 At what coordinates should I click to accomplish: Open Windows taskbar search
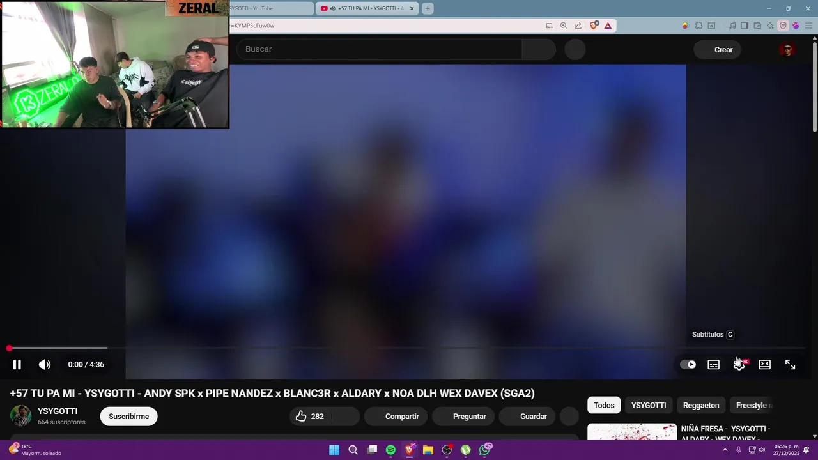[353, 450]
